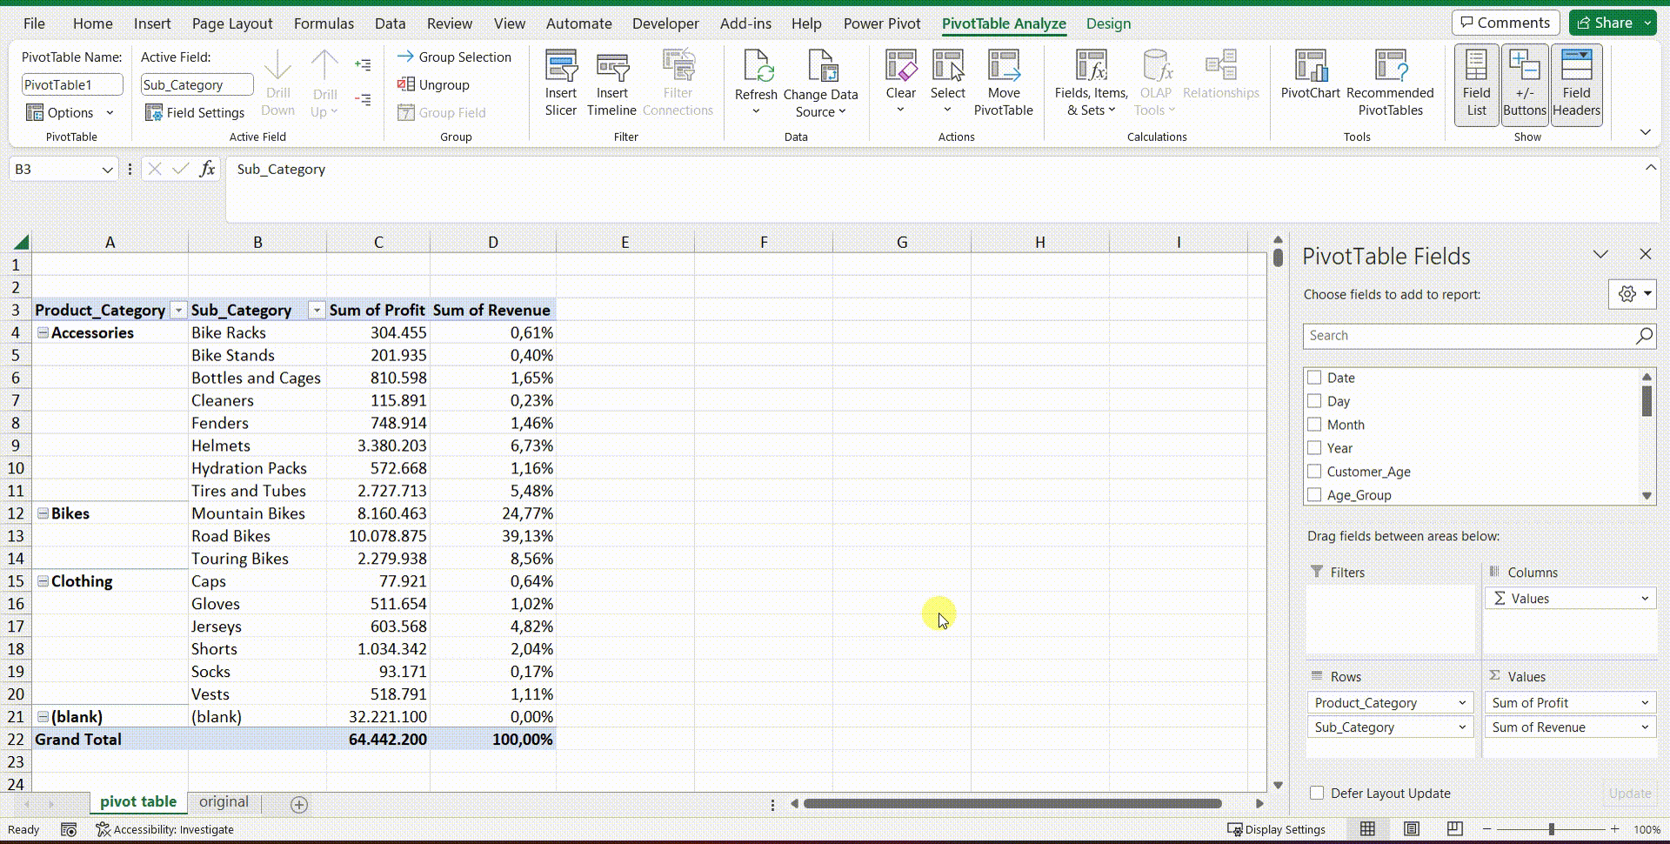Click the Insert Slicer icon
Image resolution: width=1670 pixels, height=844 pixels.
point(561,66)
